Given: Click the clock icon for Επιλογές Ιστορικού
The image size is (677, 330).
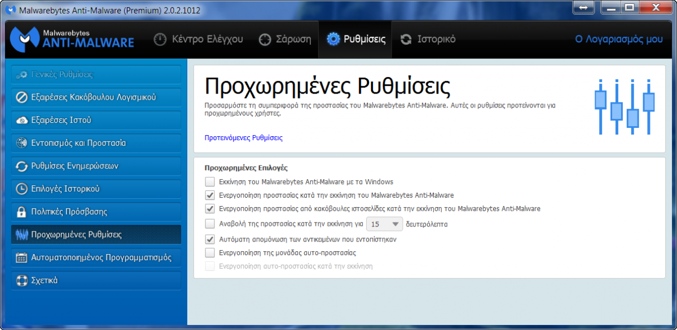Looking at the screenshot, I should point(21,189).
